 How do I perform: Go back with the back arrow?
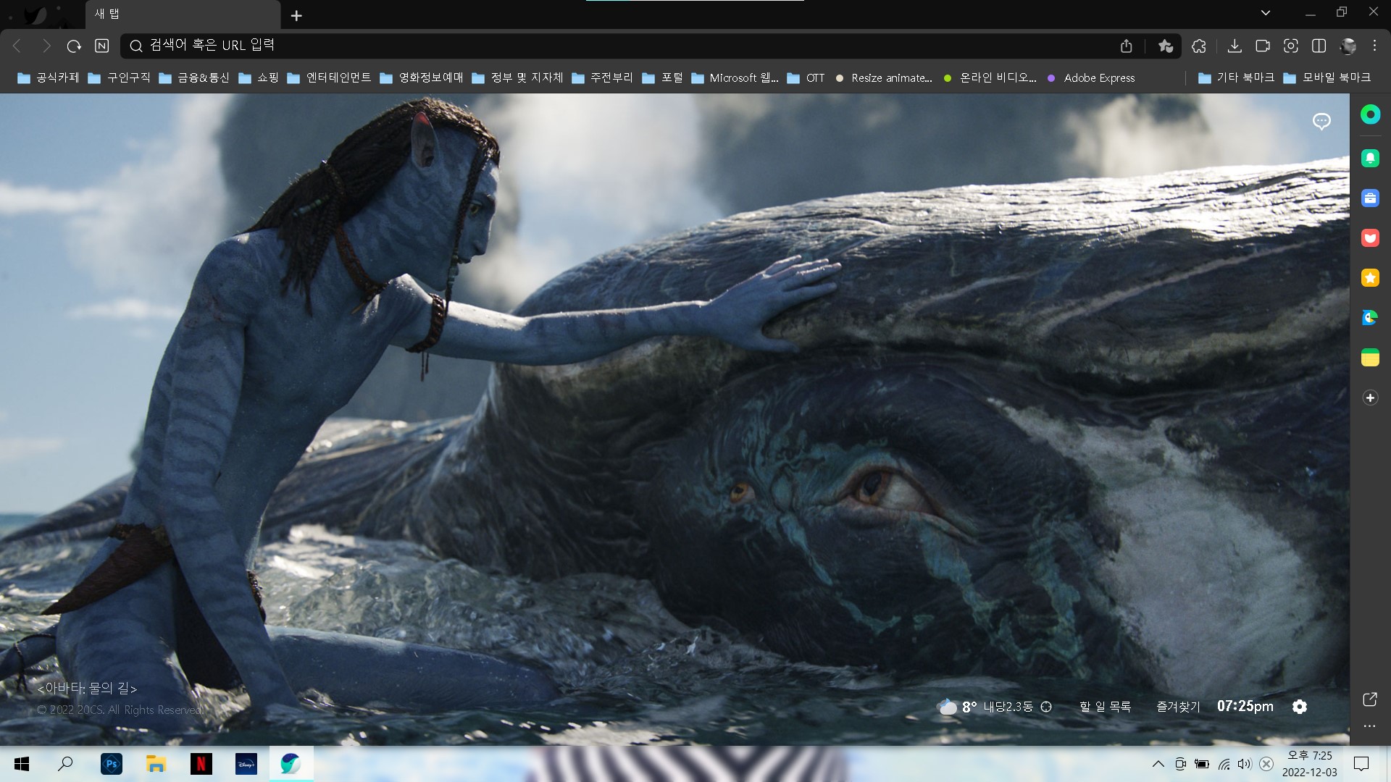[17, 46]
